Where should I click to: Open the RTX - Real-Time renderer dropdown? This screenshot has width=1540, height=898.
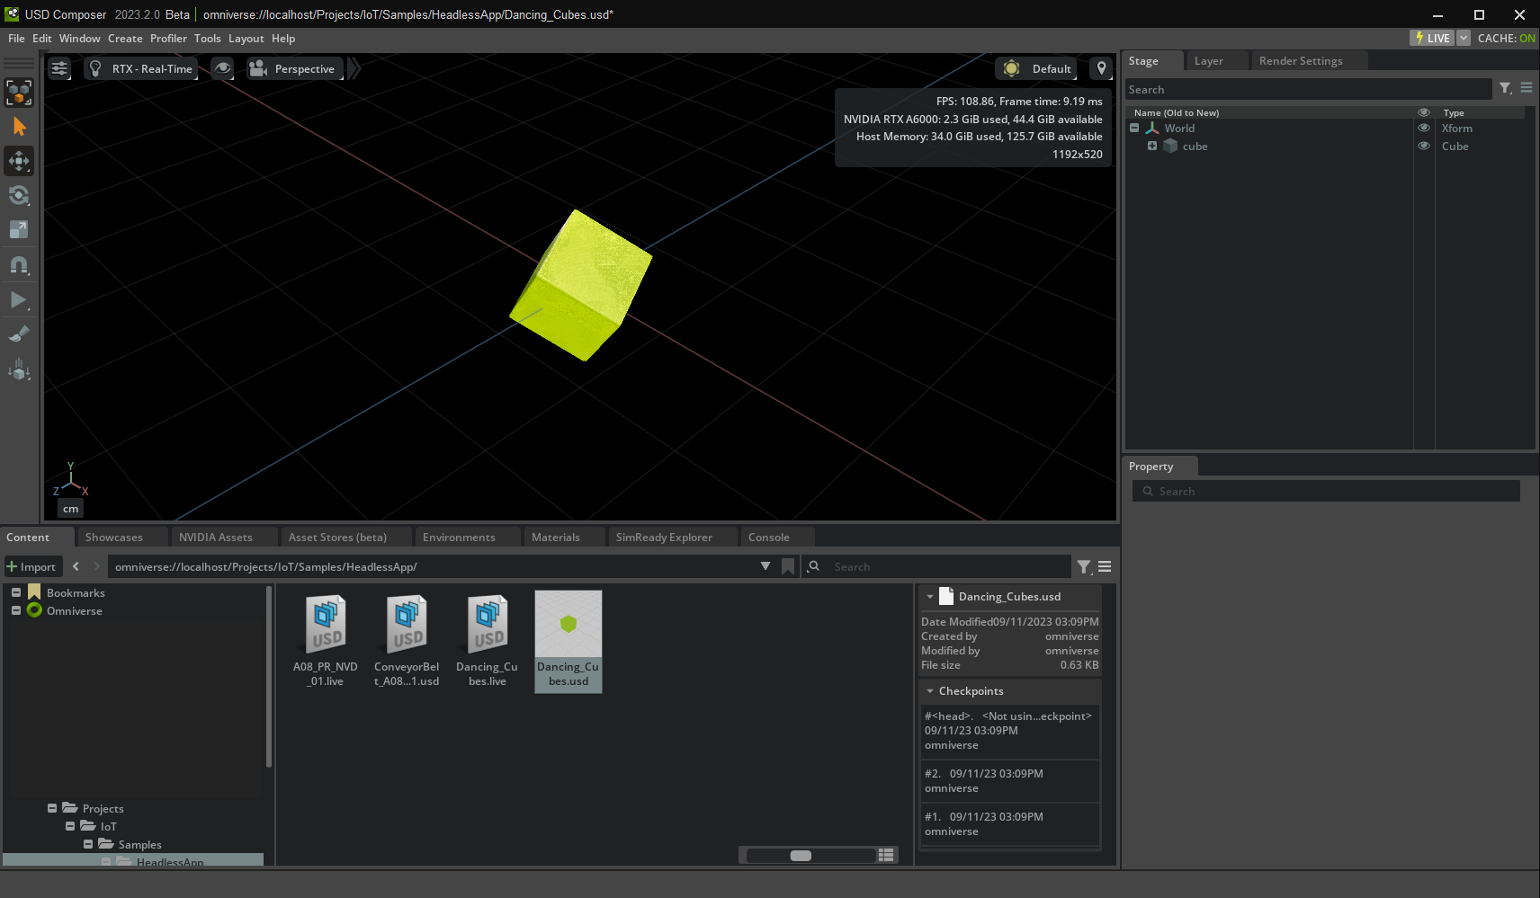click(141, 69)
